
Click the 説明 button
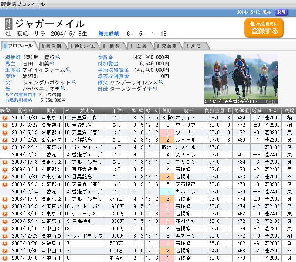[281, 12]
